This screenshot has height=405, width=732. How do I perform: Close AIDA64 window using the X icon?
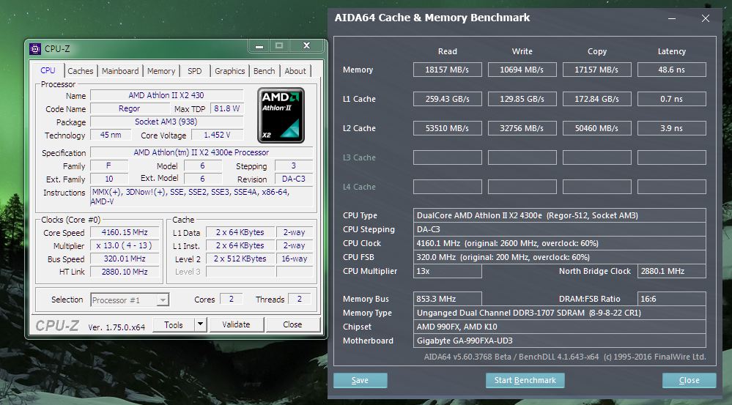pyautogui.click(x=706, y=18)
